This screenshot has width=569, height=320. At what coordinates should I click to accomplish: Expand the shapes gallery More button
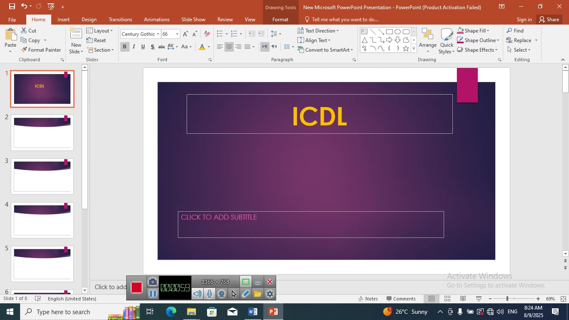(414, 49)
